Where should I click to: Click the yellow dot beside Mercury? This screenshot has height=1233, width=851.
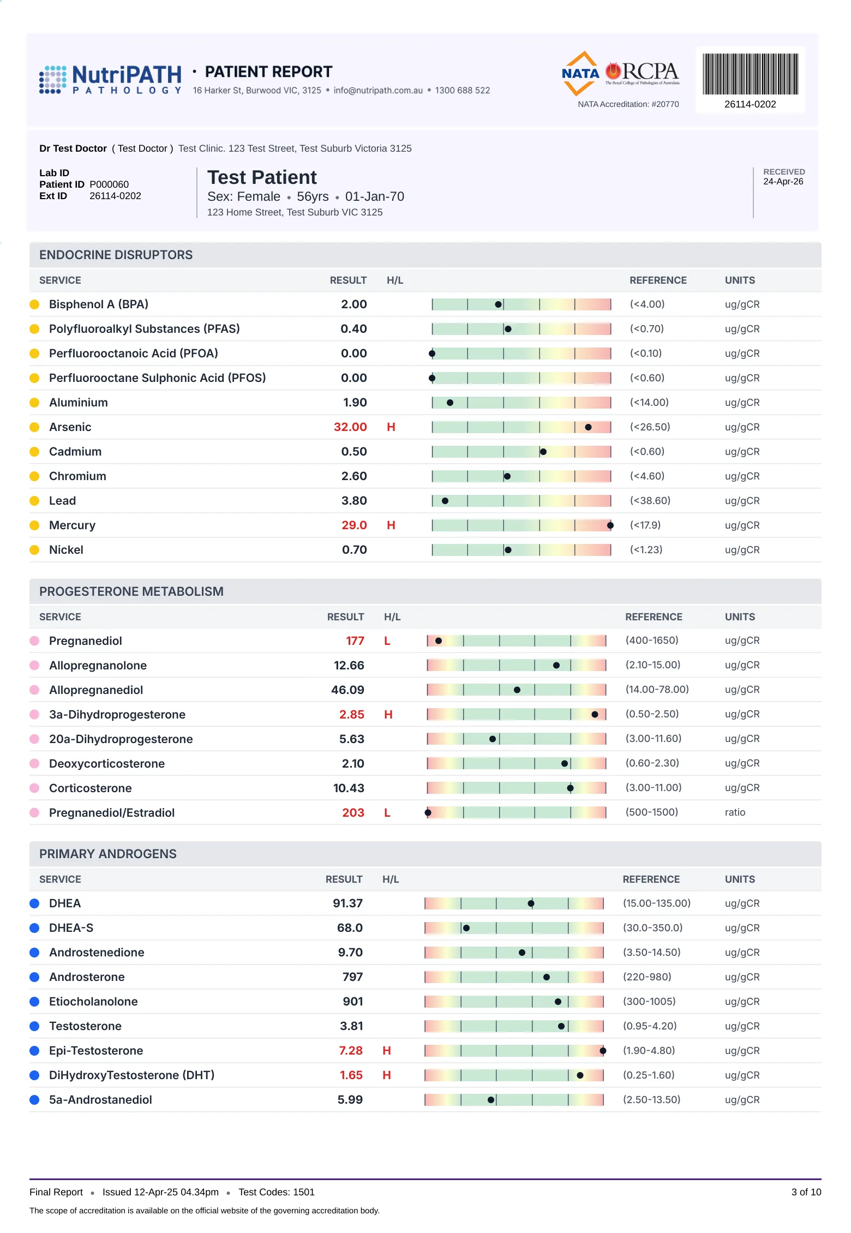[x=34, y=525]
